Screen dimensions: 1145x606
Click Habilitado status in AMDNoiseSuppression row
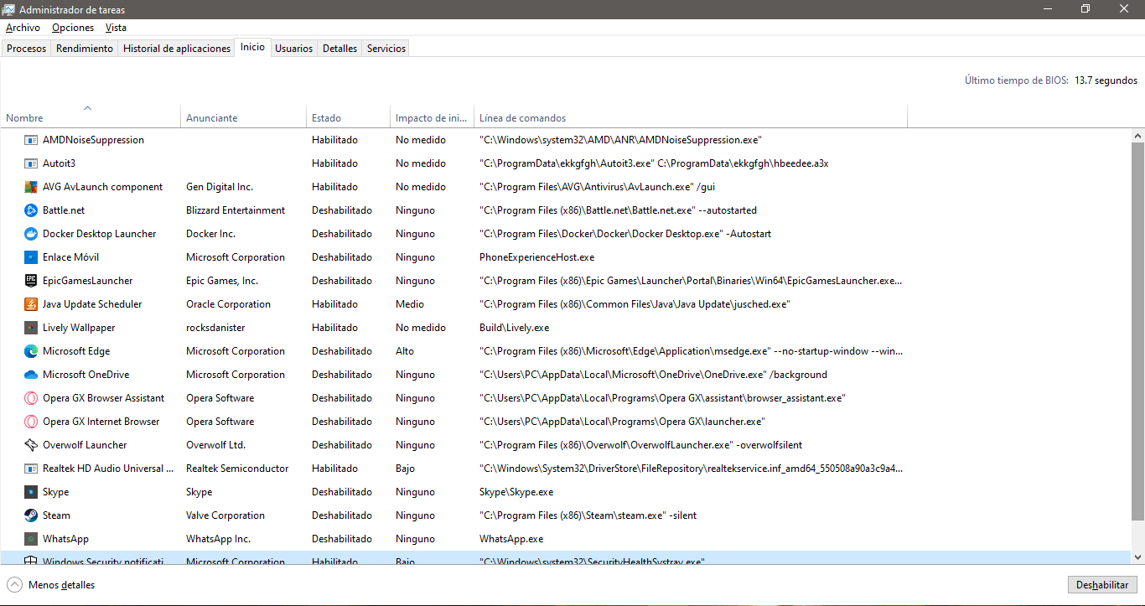(334, 140)
